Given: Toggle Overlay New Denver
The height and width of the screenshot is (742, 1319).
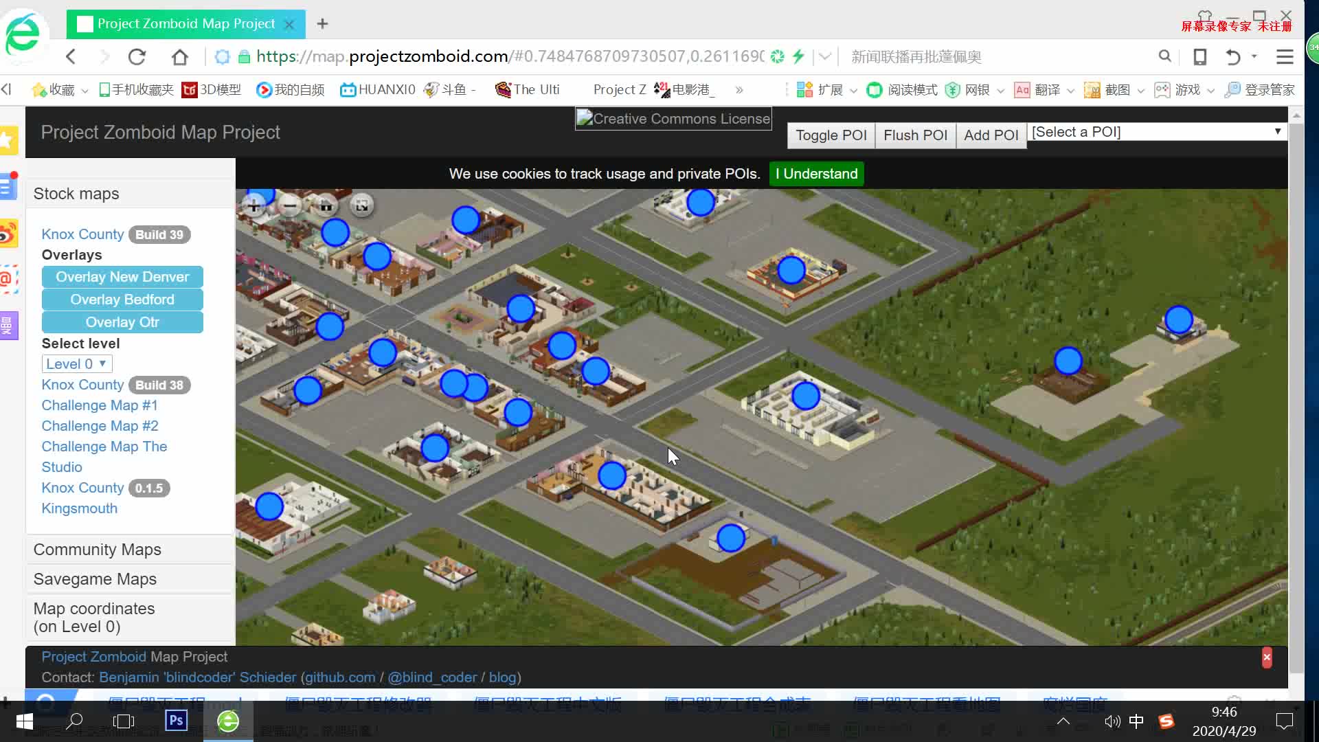Looking at the screenshot, I should pos(122,277).
